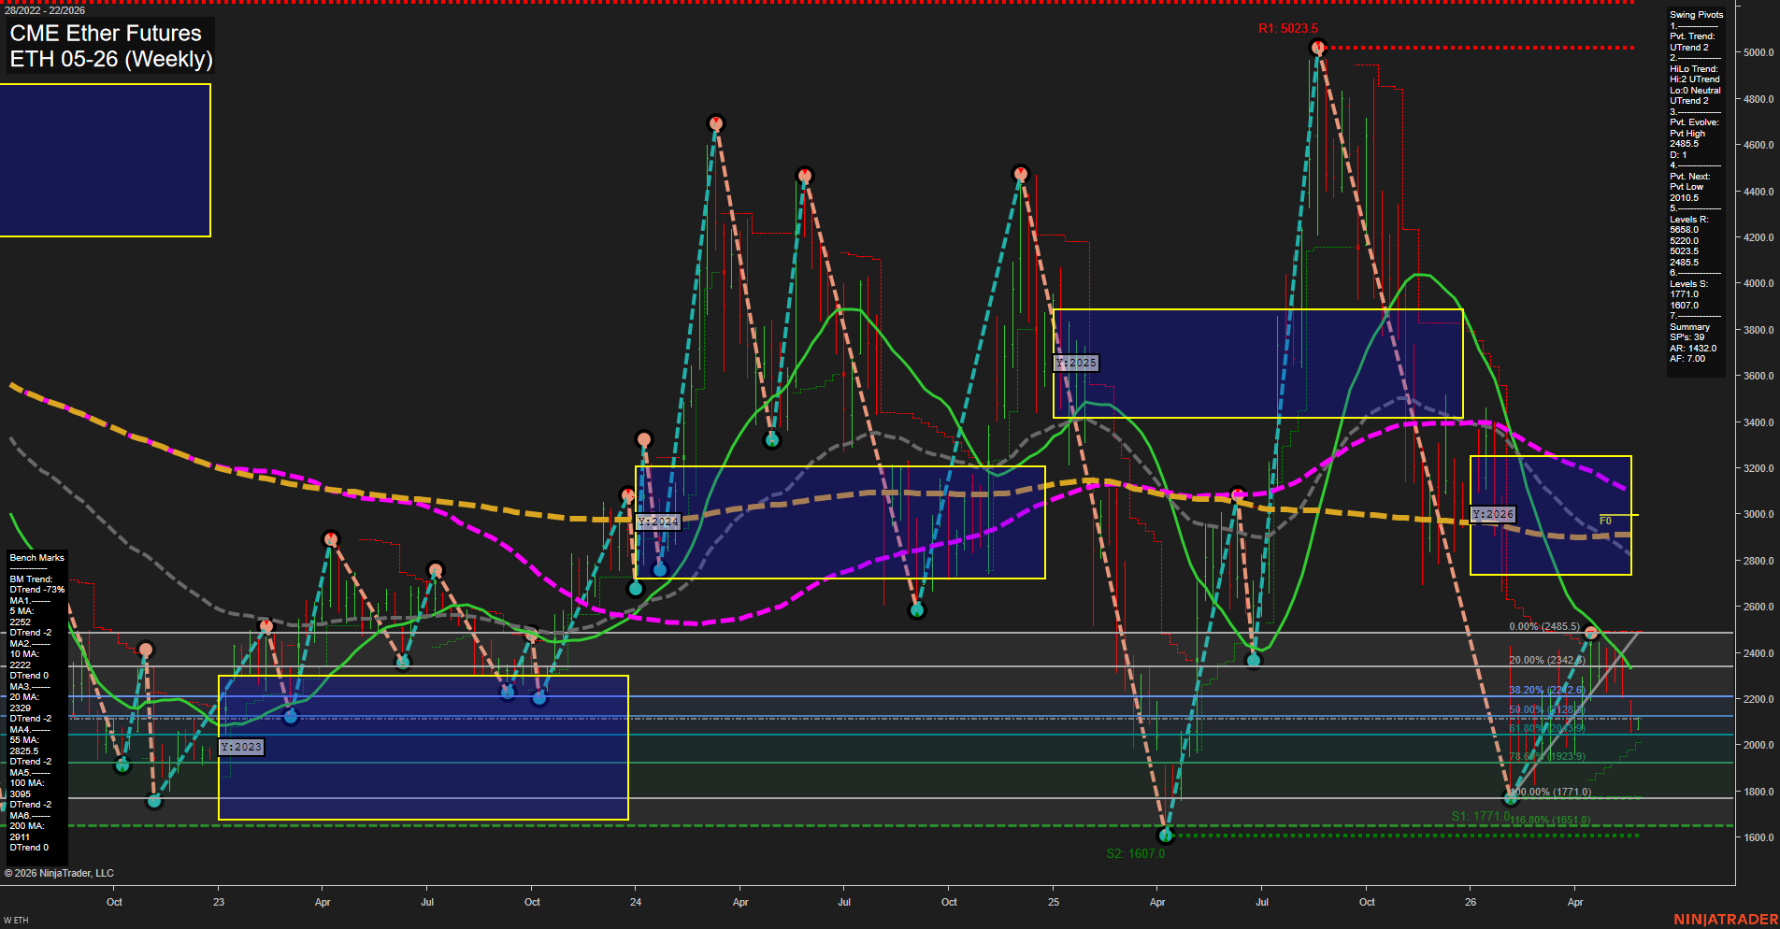The width and height of the screenshot is (1780, 929).
Task: Select the Y:2024 yearly box label
Action: click(x=658, y=522)
